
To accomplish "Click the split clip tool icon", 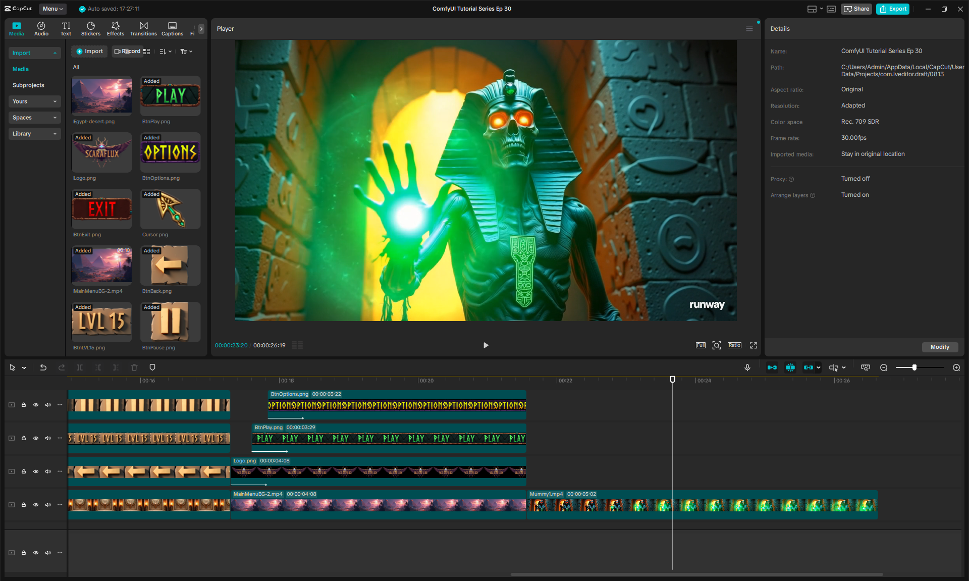I will tap(80, 367).
